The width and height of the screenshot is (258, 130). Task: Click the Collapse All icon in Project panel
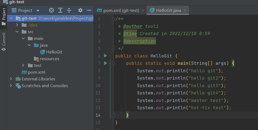(x=69, y=11)
